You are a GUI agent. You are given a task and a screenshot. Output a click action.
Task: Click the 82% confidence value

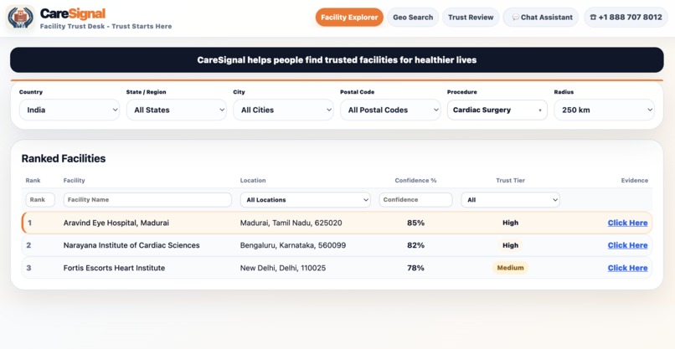[416, 245]
